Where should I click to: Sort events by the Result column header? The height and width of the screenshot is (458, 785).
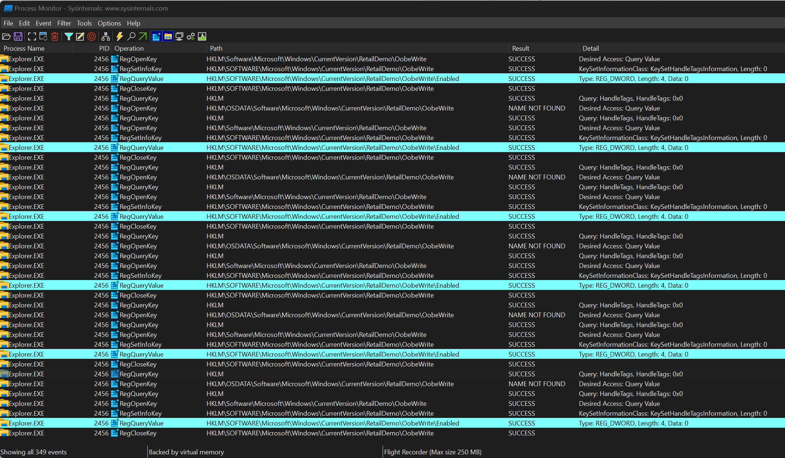click(521, 48)
